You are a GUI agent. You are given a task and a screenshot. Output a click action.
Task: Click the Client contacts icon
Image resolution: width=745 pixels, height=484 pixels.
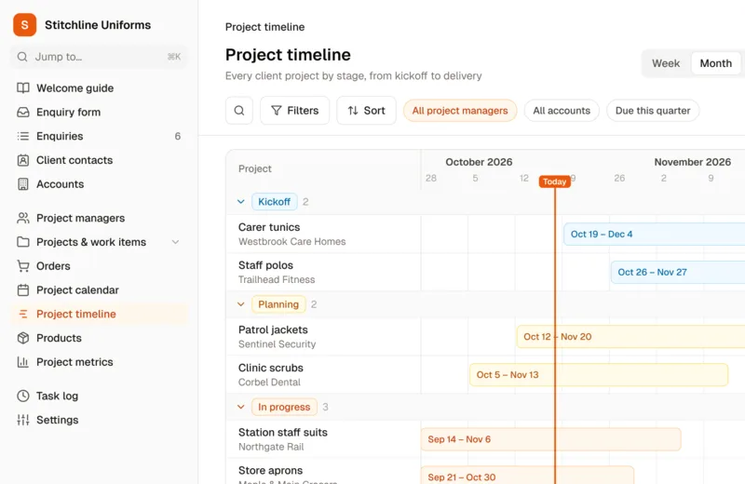[x=22, y=160]
